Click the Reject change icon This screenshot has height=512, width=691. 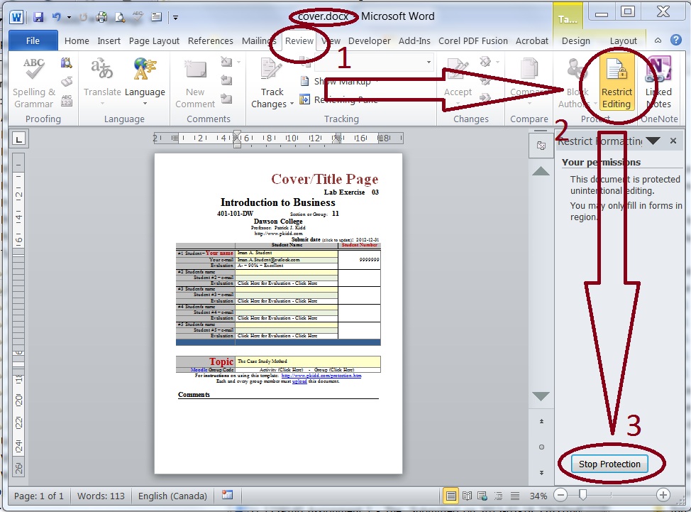(485, 62)
